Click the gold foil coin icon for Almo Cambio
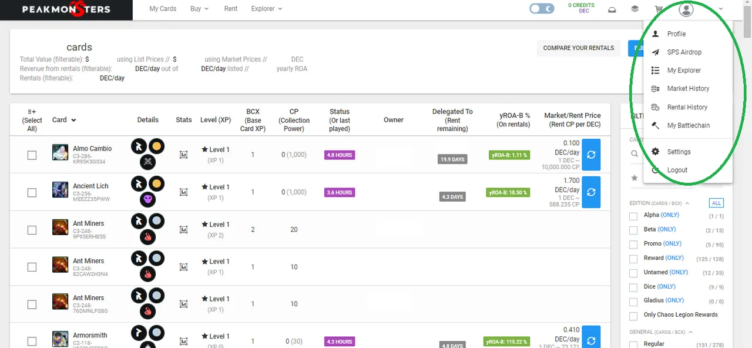752x348 pixels. coord(156,146)
